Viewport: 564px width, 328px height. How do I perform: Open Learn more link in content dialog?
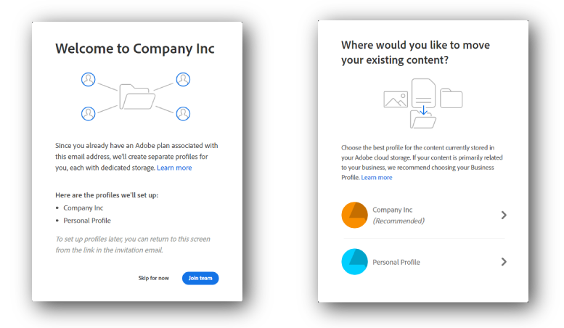[377, 177]
